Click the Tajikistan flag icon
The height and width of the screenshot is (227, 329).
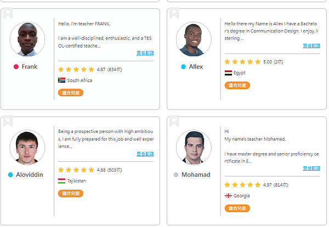(61, 181)
